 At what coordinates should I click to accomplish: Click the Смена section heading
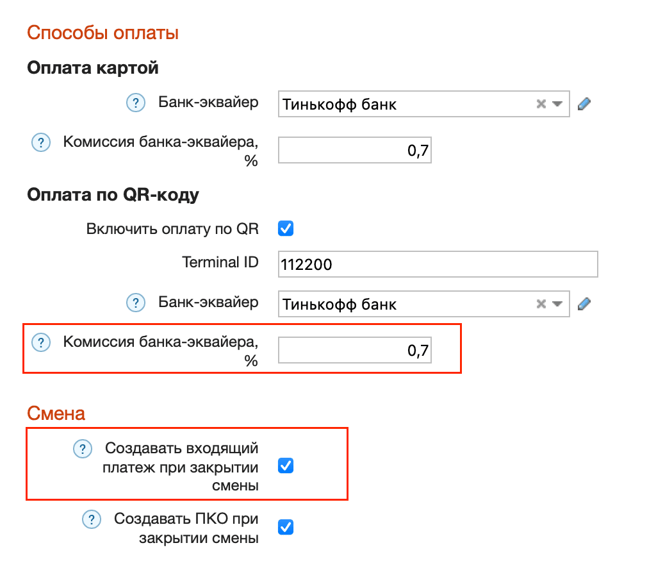(x=56, y=413)
